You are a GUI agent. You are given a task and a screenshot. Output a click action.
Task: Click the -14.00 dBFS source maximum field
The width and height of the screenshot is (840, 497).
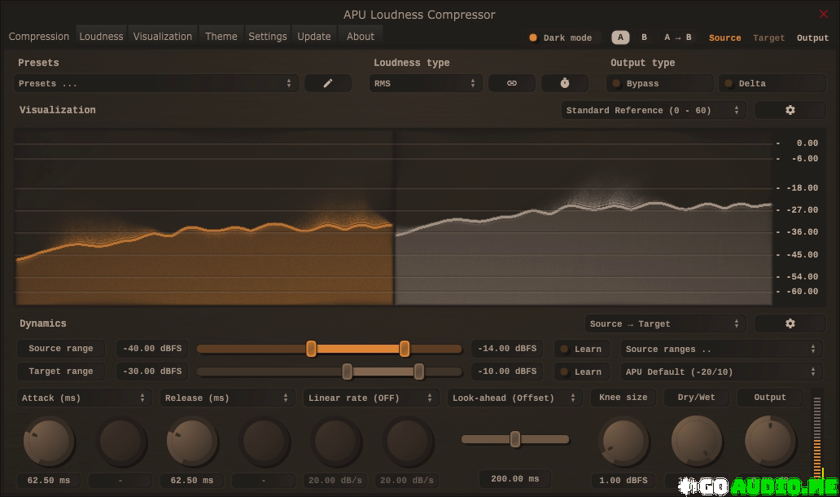point(507,349)
